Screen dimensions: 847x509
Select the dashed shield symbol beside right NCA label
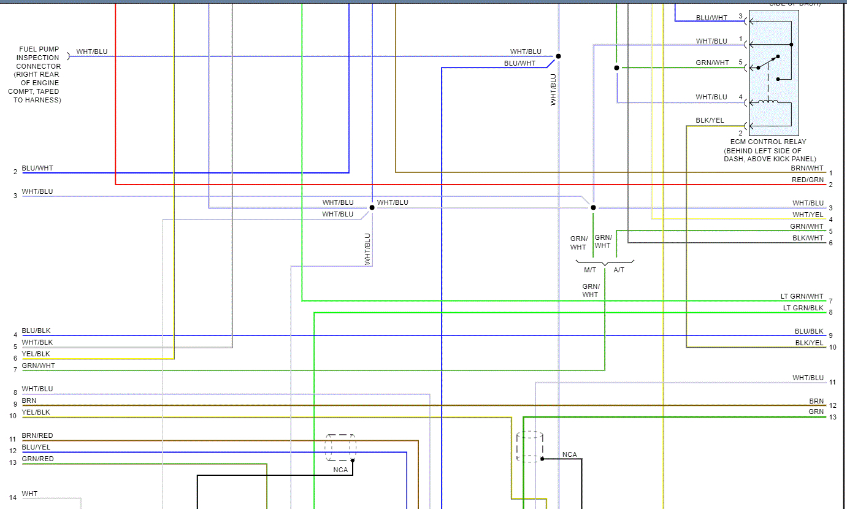(x=529, y=446)
